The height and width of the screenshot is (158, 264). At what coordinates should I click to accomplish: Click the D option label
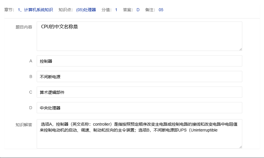point(31,108)
